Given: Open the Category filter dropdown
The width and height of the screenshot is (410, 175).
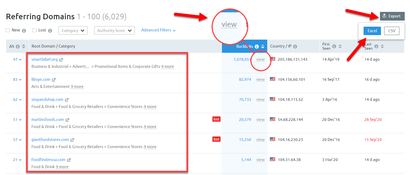Looking at the screenshot, I should click(73, 30).
